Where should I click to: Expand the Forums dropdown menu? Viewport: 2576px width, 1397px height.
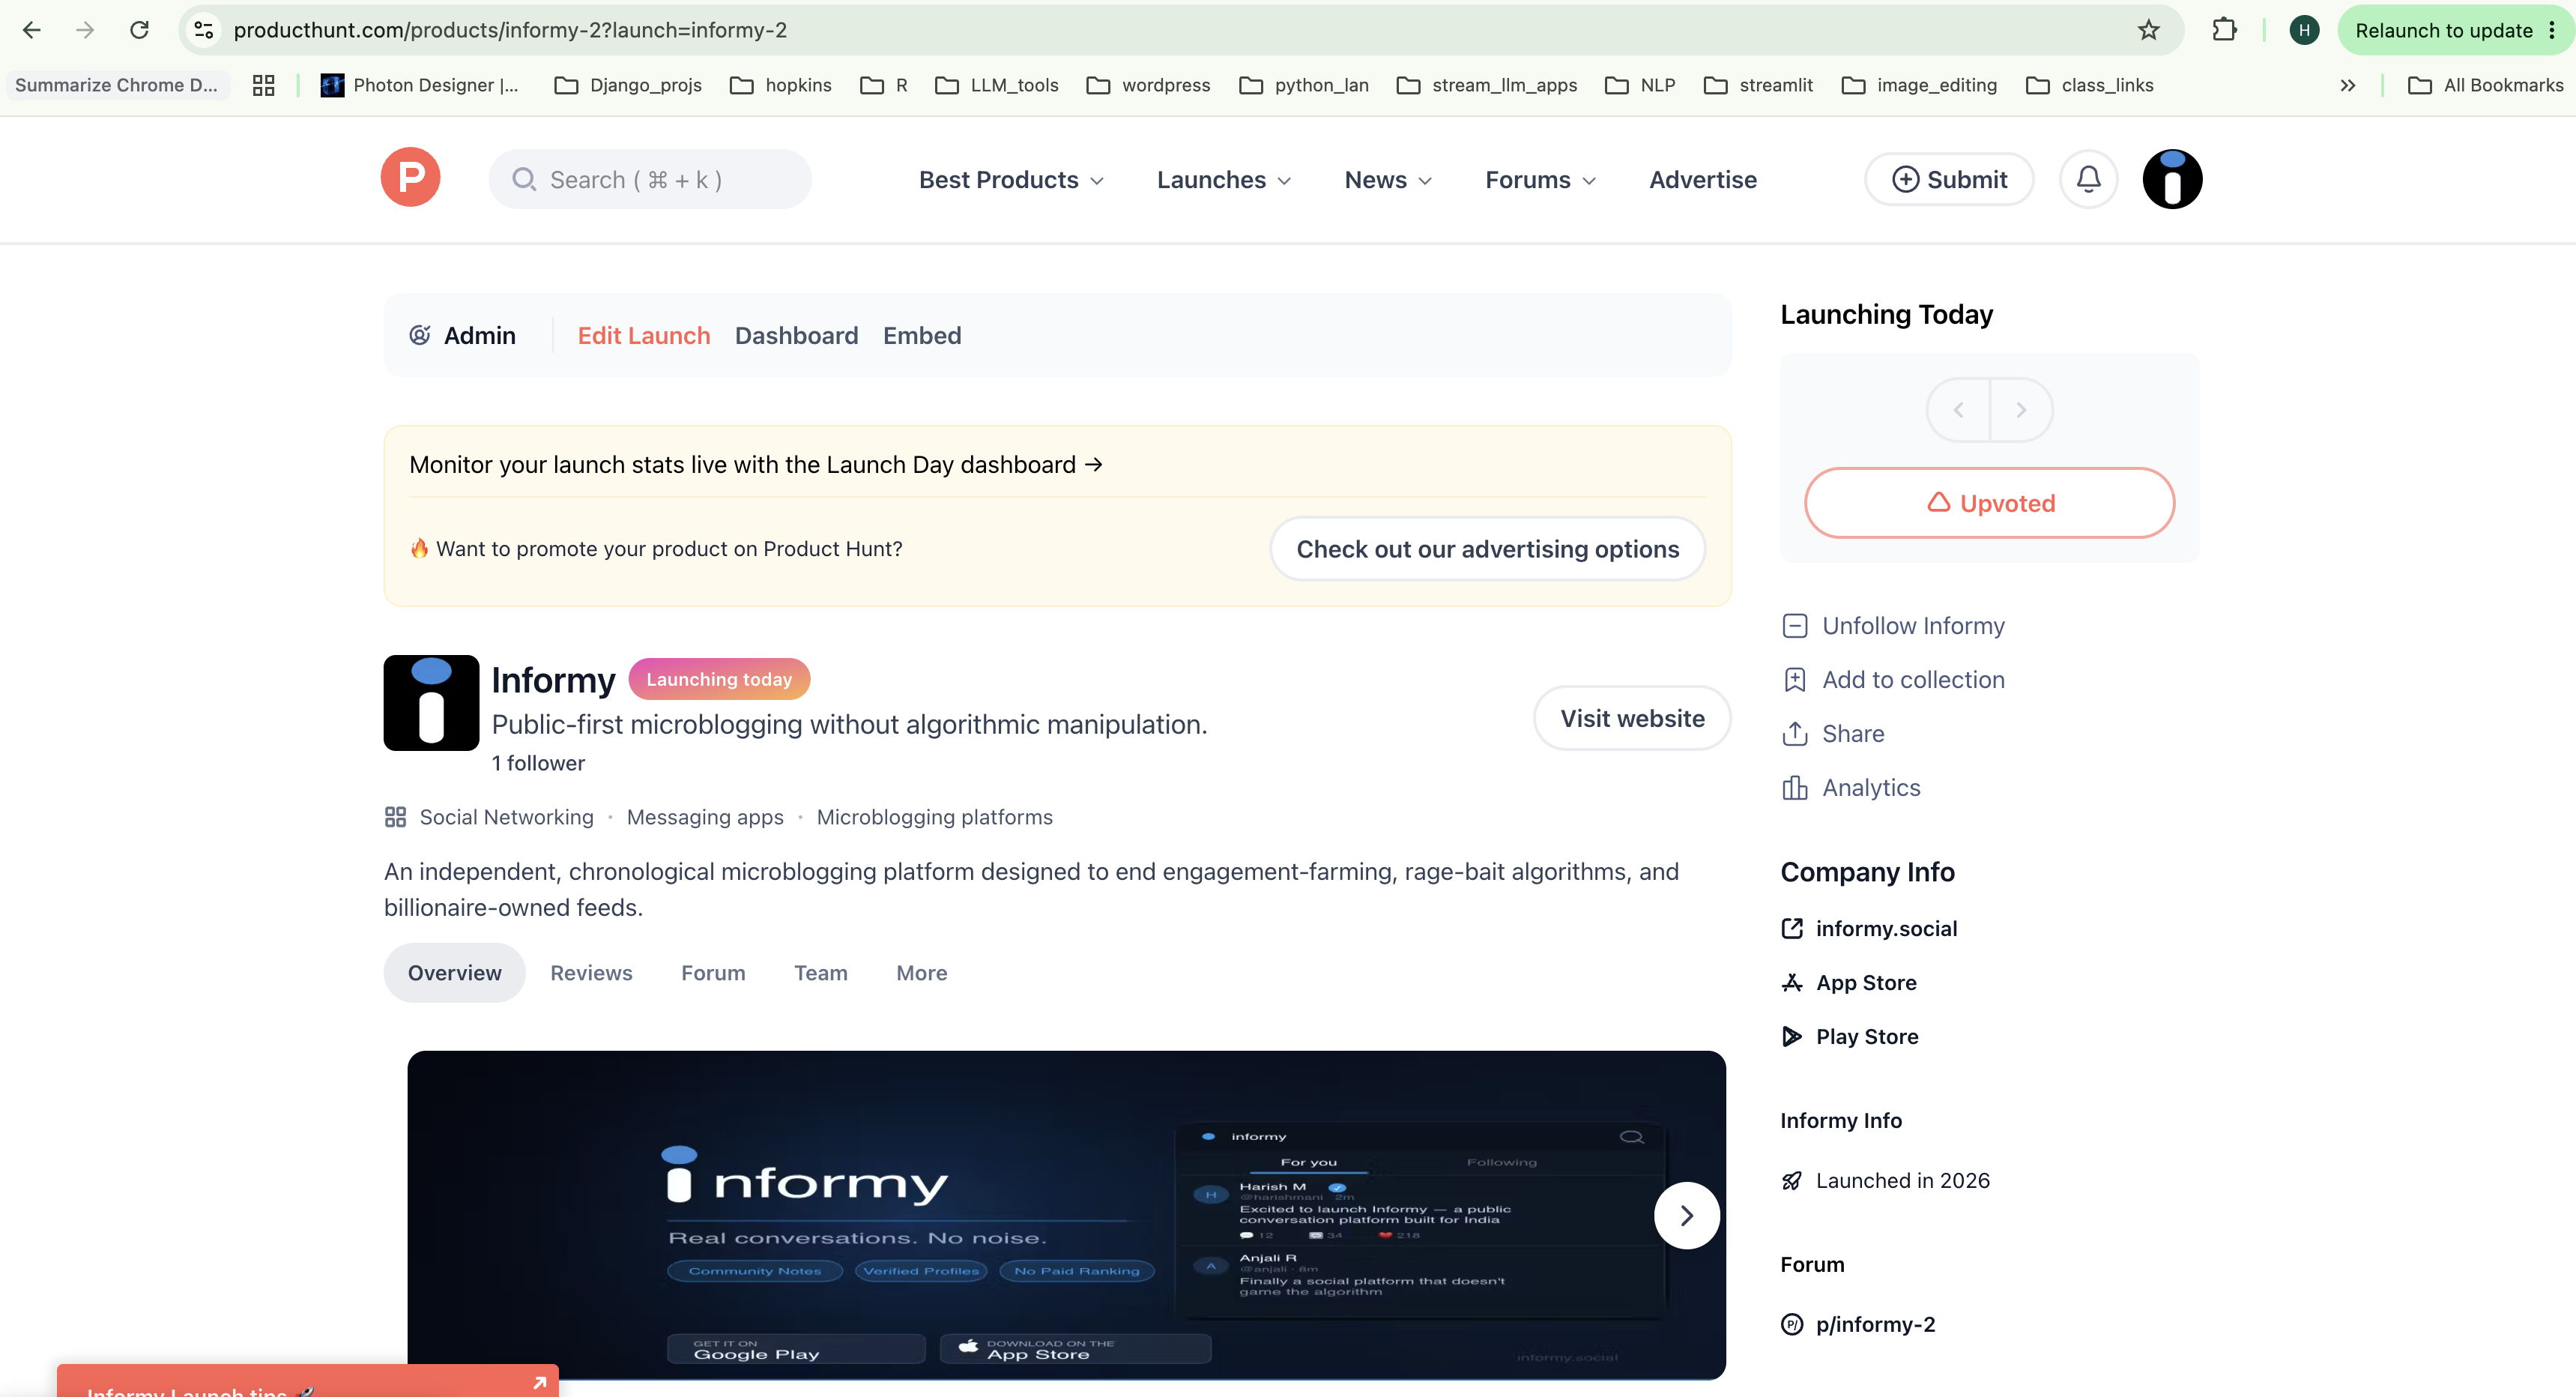(1540, 180)
